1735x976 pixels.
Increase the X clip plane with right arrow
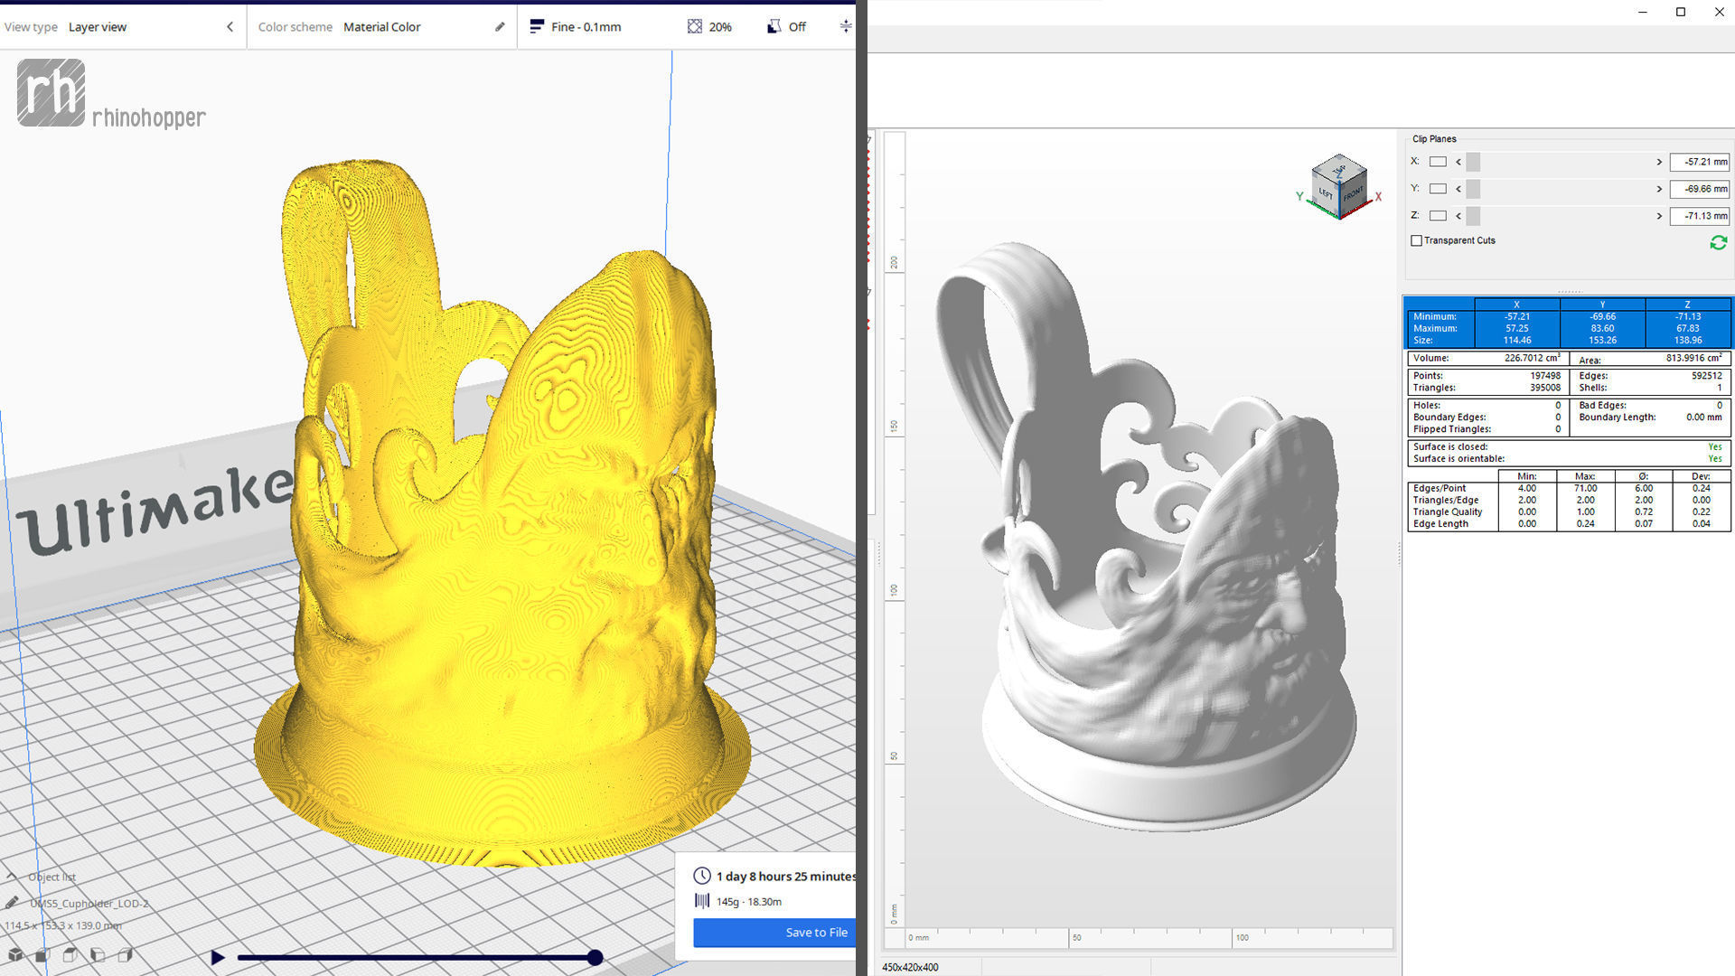[1659, 162]
